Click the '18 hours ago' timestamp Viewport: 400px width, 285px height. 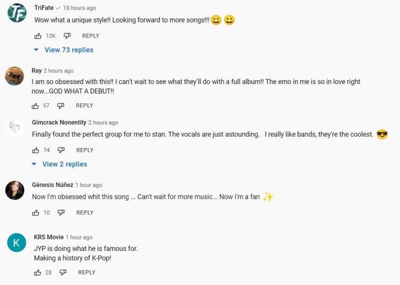79,8
